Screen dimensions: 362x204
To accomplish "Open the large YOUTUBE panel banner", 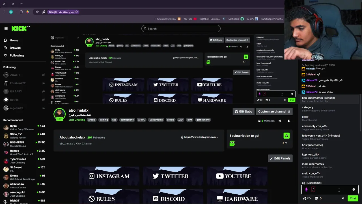I will tap(237, 176).
